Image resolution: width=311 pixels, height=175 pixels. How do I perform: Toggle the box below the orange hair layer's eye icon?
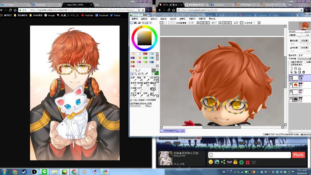(x=291, y=87)
